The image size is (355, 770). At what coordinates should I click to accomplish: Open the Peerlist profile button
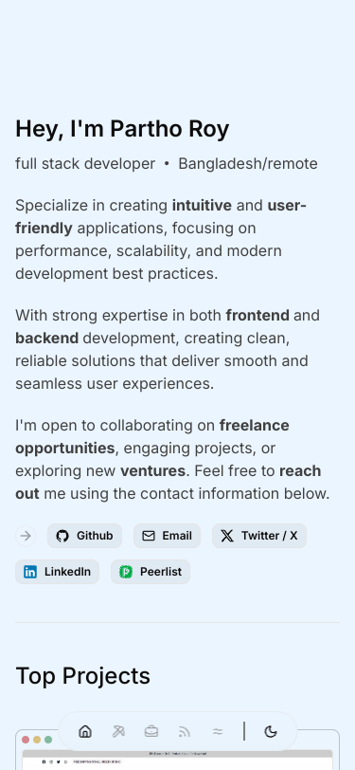150,572
